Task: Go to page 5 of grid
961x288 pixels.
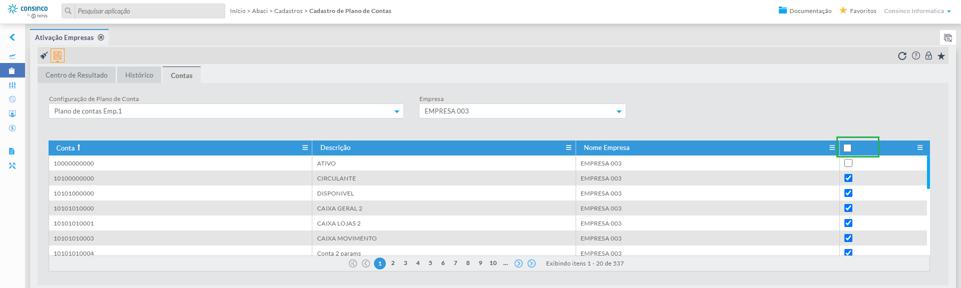Action: (x=430, y=263)
